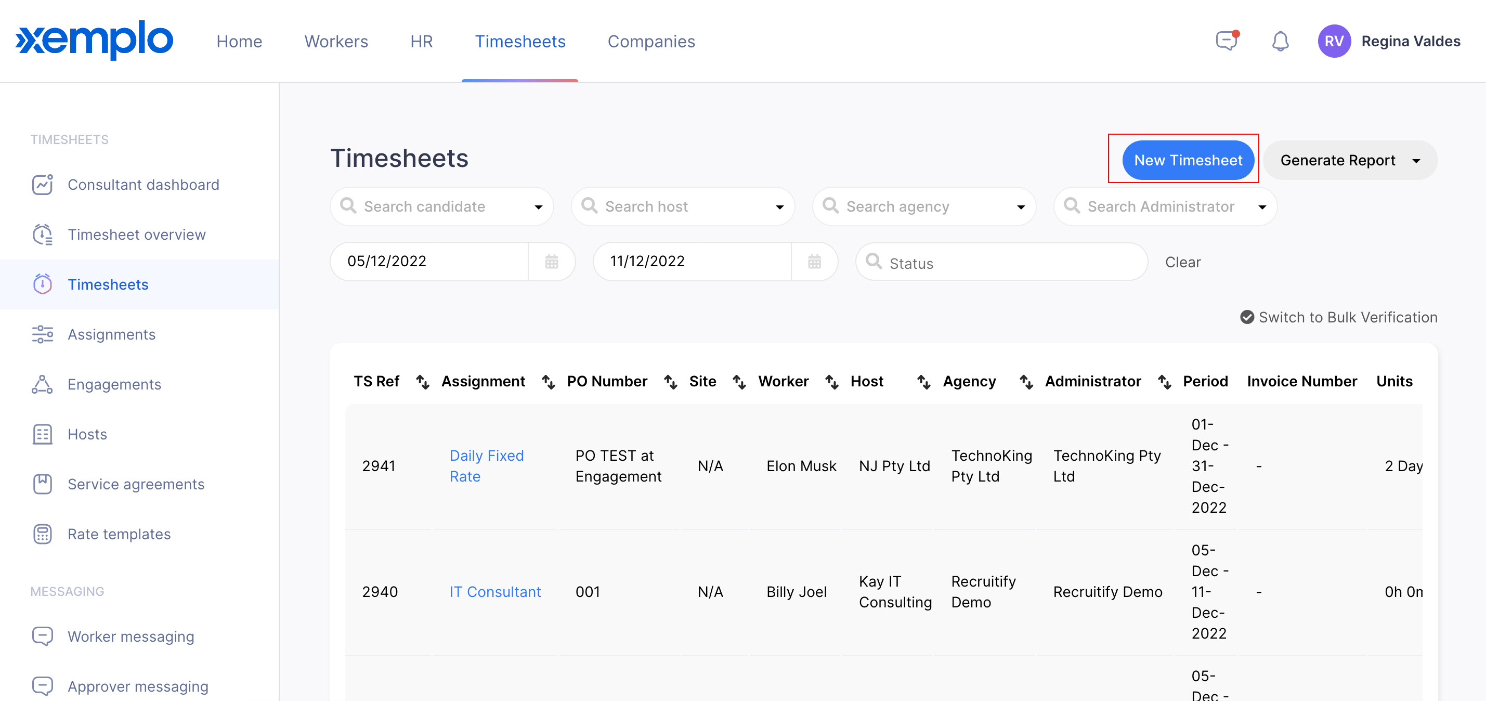Click the Assignments sliders icon

pyautogui.click(x=43, y=334)
